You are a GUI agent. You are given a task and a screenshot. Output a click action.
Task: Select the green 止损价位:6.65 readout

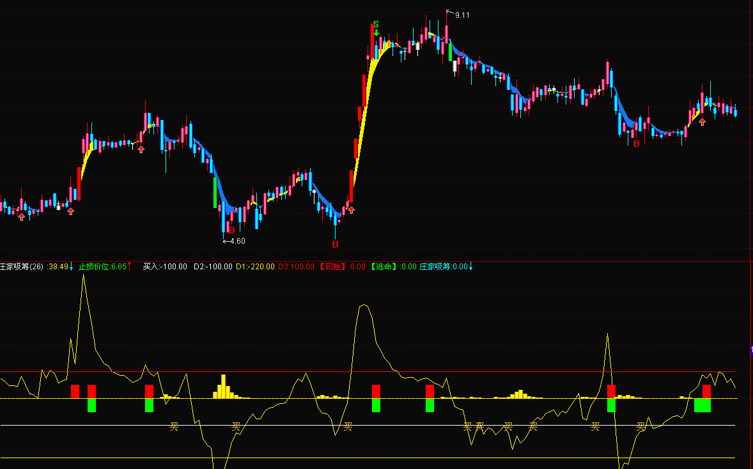102,267
